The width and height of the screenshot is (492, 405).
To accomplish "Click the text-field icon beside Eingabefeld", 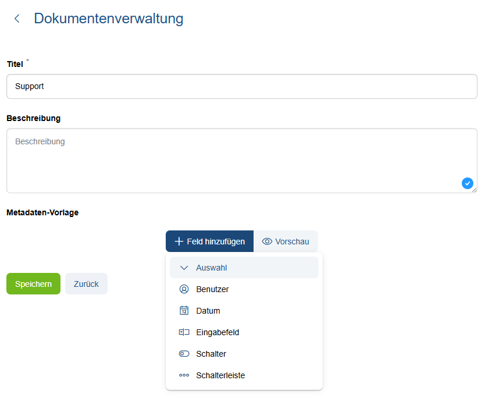I will pyautogui.click(x=184, y=332).
